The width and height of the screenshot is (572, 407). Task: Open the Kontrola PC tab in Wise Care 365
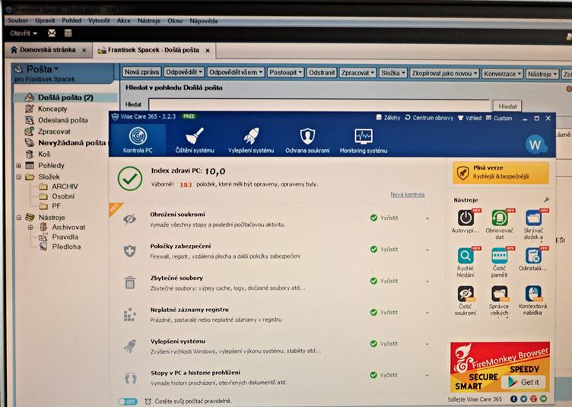pos(138,140)
